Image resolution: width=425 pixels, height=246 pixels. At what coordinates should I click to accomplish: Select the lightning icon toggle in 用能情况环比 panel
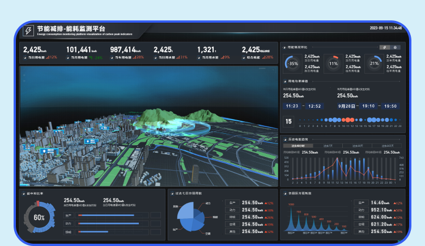coord(385,46)
